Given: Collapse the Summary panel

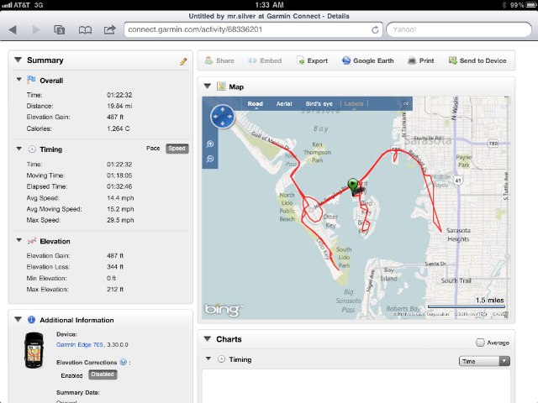Looking at the screenshot, I should pos(18,60).
